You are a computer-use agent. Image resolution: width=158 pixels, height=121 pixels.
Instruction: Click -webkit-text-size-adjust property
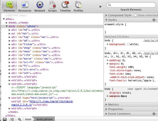(132, 77)
